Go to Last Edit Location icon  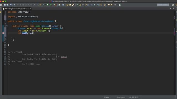coord(109,5)
